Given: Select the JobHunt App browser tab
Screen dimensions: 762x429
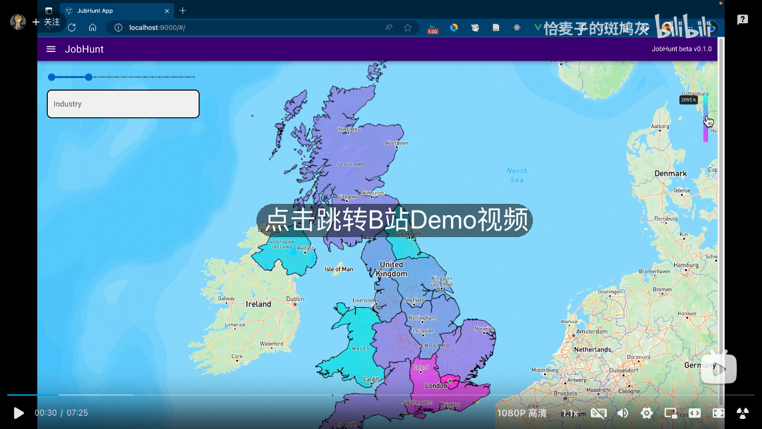Looking at the screenshot, I should pyautogui.click(x=117, y=11).
